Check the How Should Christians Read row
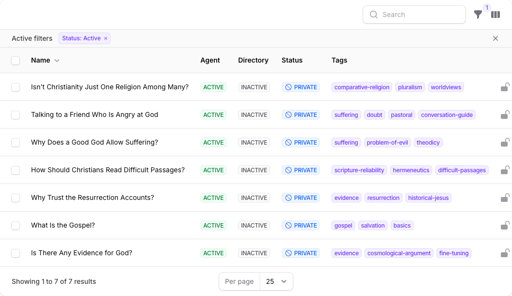This screenshot has height=296, width=512. pyautogui.click(x=16, y=170)
